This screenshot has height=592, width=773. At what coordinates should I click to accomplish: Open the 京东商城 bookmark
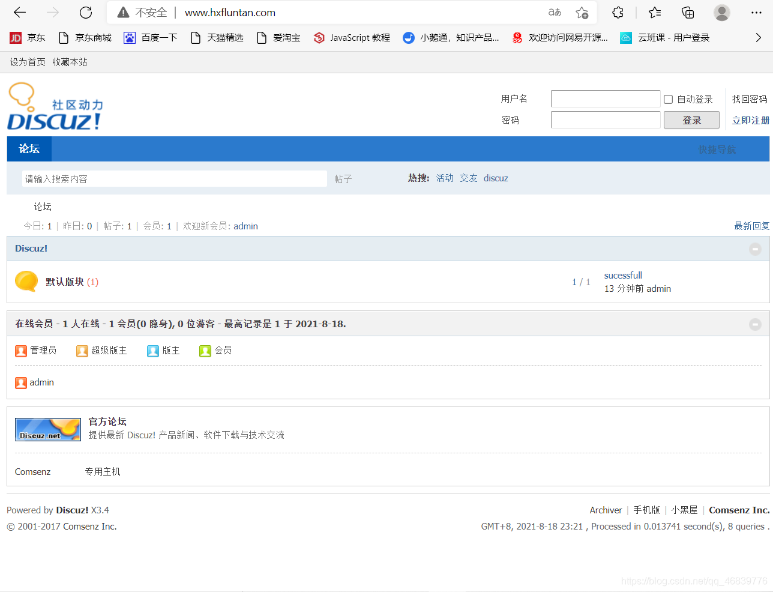[85, 38]
